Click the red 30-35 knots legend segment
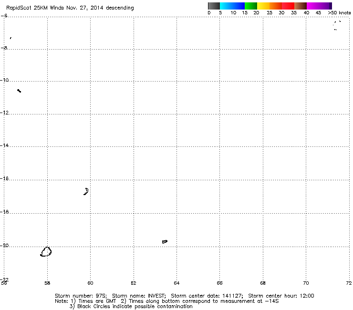The image size is (353, 310). click(x=288, y=6)
